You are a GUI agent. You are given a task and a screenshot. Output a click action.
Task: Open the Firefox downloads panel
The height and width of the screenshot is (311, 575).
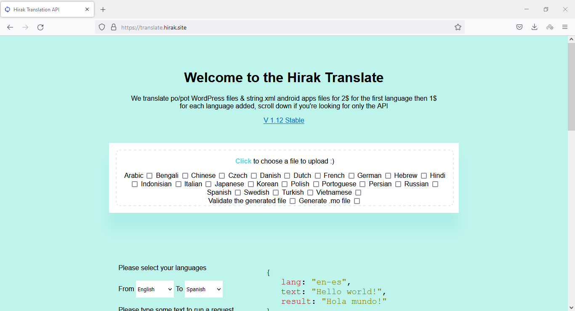[534, 27]
